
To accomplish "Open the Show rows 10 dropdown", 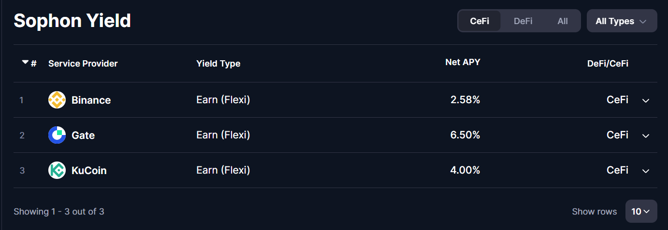I will click(641, 211).
